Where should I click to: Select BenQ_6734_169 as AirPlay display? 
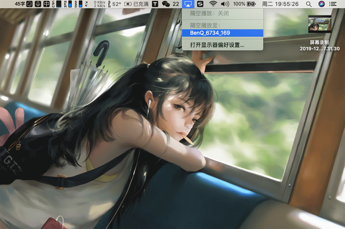[x=223, y=33]
